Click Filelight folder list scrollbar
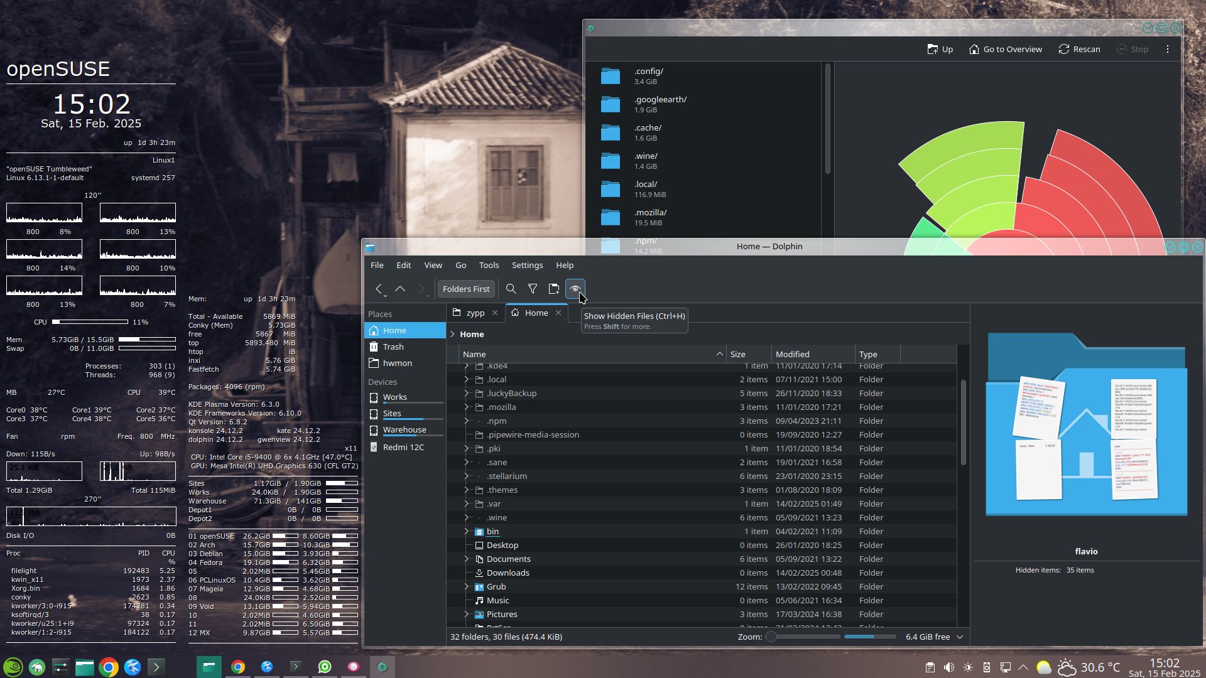 coord(828,119)
